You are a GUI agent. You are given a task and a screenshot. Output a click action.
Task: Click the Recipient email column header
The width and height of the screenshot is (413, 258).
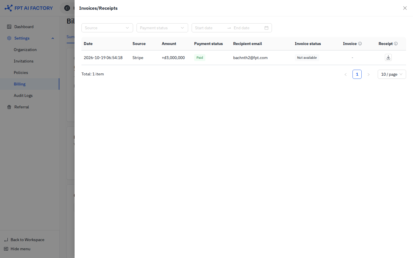click(248, 44)
